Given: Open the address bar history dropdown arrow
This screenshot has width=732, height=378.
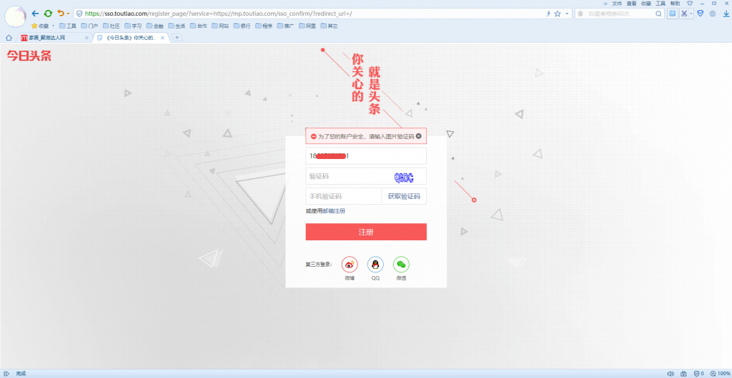Looking at the screenshot, I should [567, 14].
